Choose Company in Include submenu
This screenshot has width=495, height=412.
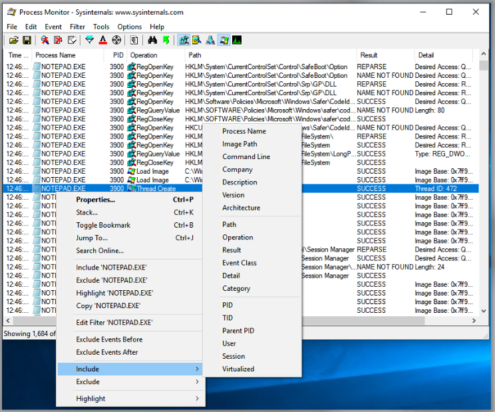tap(252, 170)
